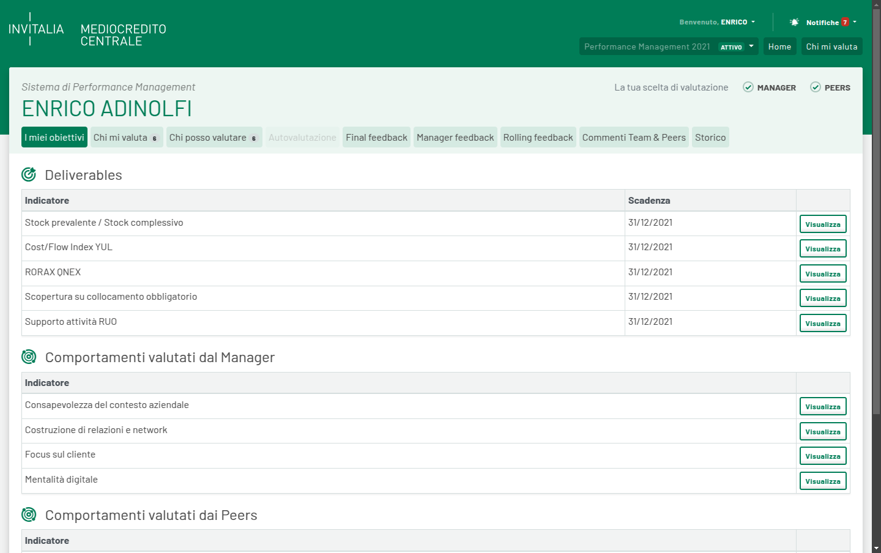Visualizza the Focus sul cliente behavior
The width and height of the screenshot is (881, 553).
823,456
